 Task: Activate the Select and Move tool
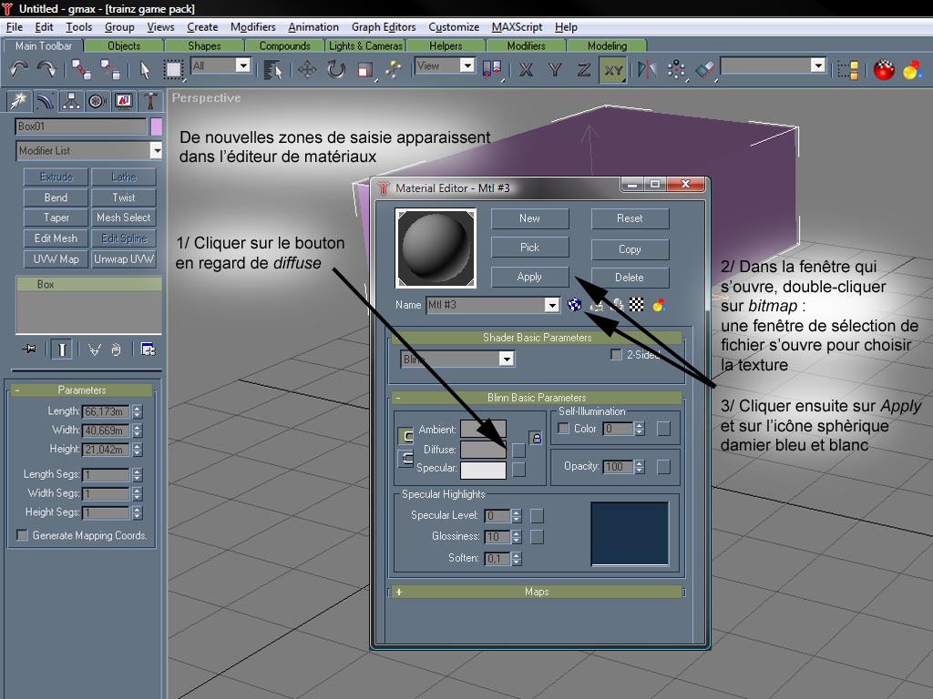tap(307, 69)
